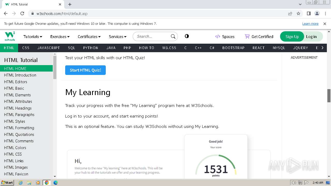
Task: Go back in browser history
Action: tap(6, 13)
